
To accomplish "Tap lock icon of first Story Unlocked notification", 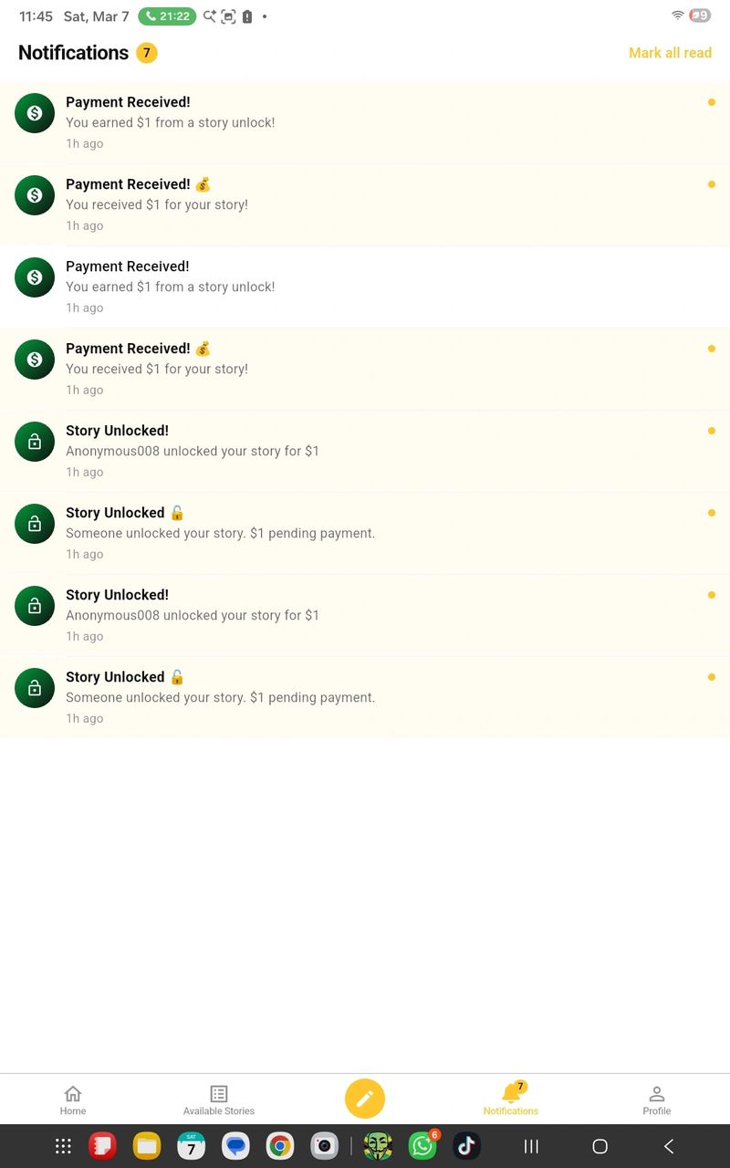I will [x=35, y=442].
